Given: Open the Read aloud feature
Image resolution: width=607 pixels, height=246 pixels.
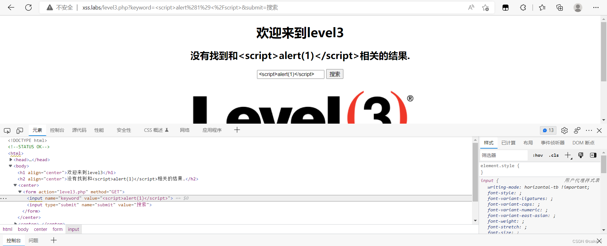Looking at the screenshot, I should click(471, 8).
